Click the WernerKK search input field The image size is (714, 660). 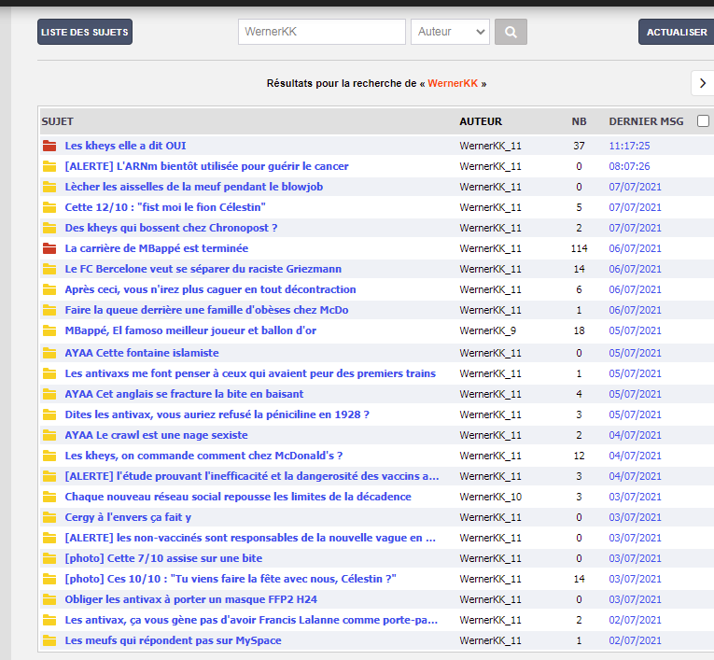pos(321,32)
